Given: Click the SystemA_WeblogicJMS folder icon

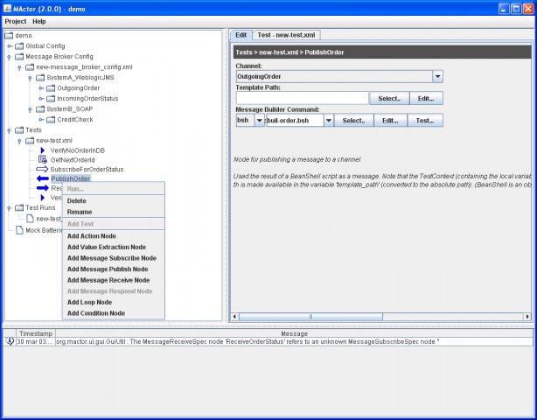Looking at the screenshot, I should [x=40, y=78].
